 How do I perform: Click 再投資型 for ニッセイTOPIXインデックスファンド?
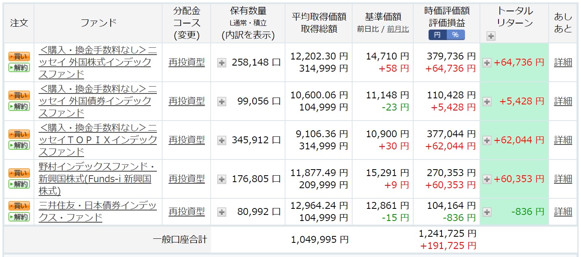click(x=186, y=140)
